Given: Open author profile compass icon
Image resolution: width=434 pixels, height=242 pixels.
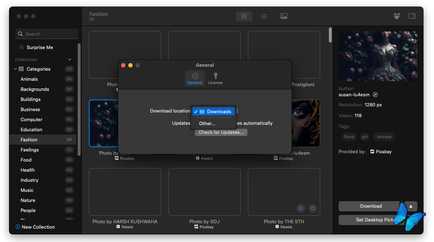Looking at the screenshot, I should tap(375, 95).
